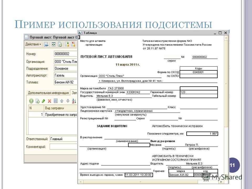
Task: Close the Таблица window
Action: 225,33
